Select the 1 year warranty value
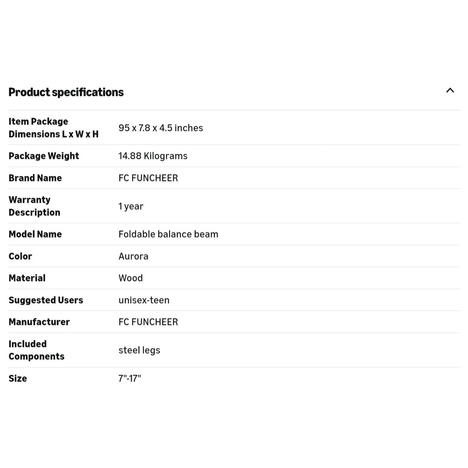Viewport: 468px width, 468px height. 131,206
